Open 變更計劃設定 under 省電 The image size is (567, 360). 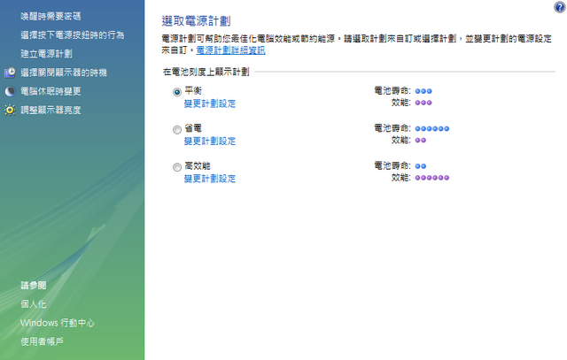tap(210, 142)
